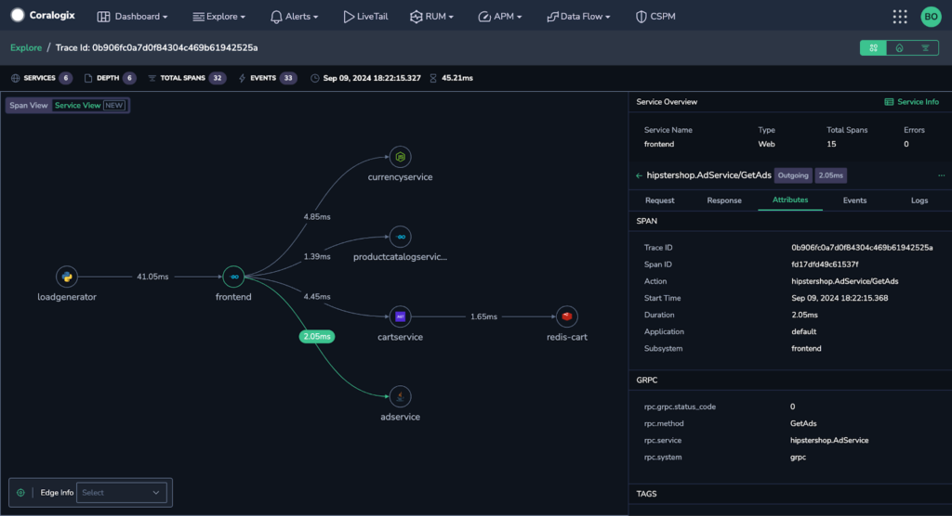Expand the RUM menu

(431, 17)
